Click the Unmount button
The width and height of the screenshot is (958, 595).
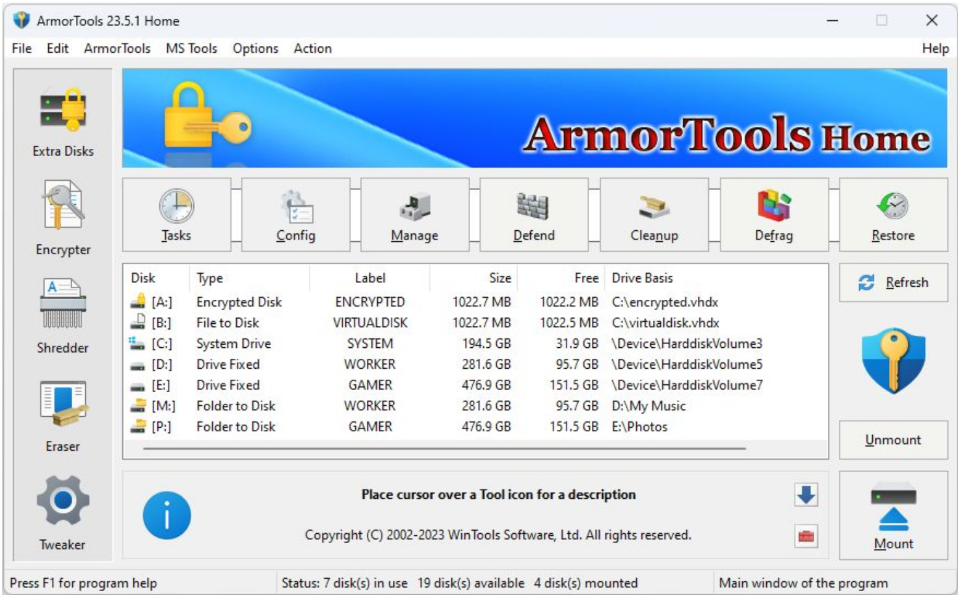click(x=893, y=440)
